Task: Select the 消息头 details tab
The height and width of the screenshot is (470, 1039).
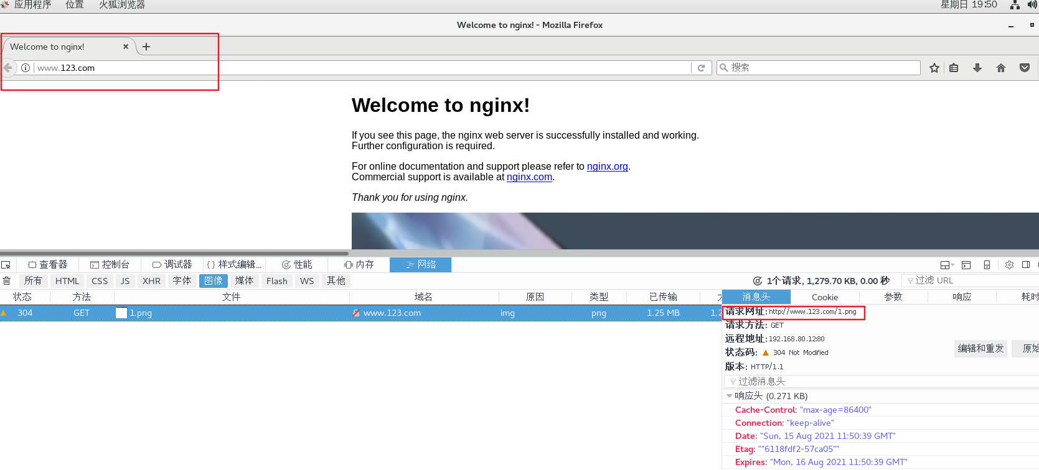Action: pyautogui.click(x=756, y=297)
